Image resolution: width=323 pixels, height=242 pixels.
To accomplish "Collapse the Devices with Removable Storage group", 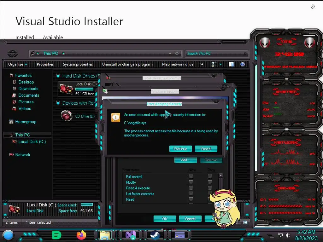I will pyautogui.click(x=58, y=103).
